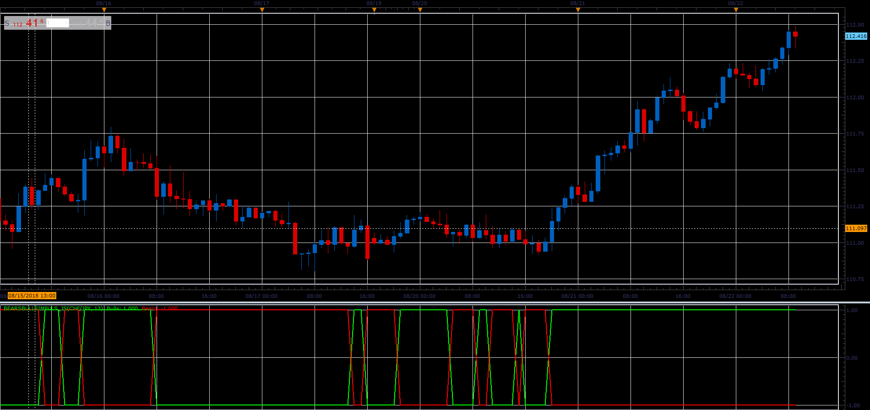Select the 08/22 orange day marker
The image size is (870, 410).
[x=736, y=10]
